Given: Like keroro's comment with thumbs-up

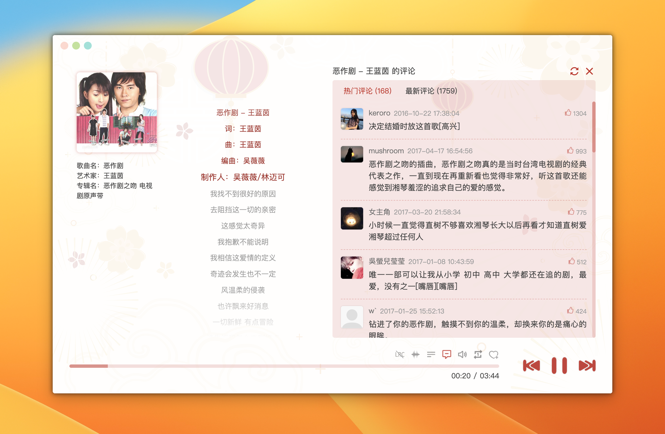Looking at the screenshot, I should coord(568,113).
